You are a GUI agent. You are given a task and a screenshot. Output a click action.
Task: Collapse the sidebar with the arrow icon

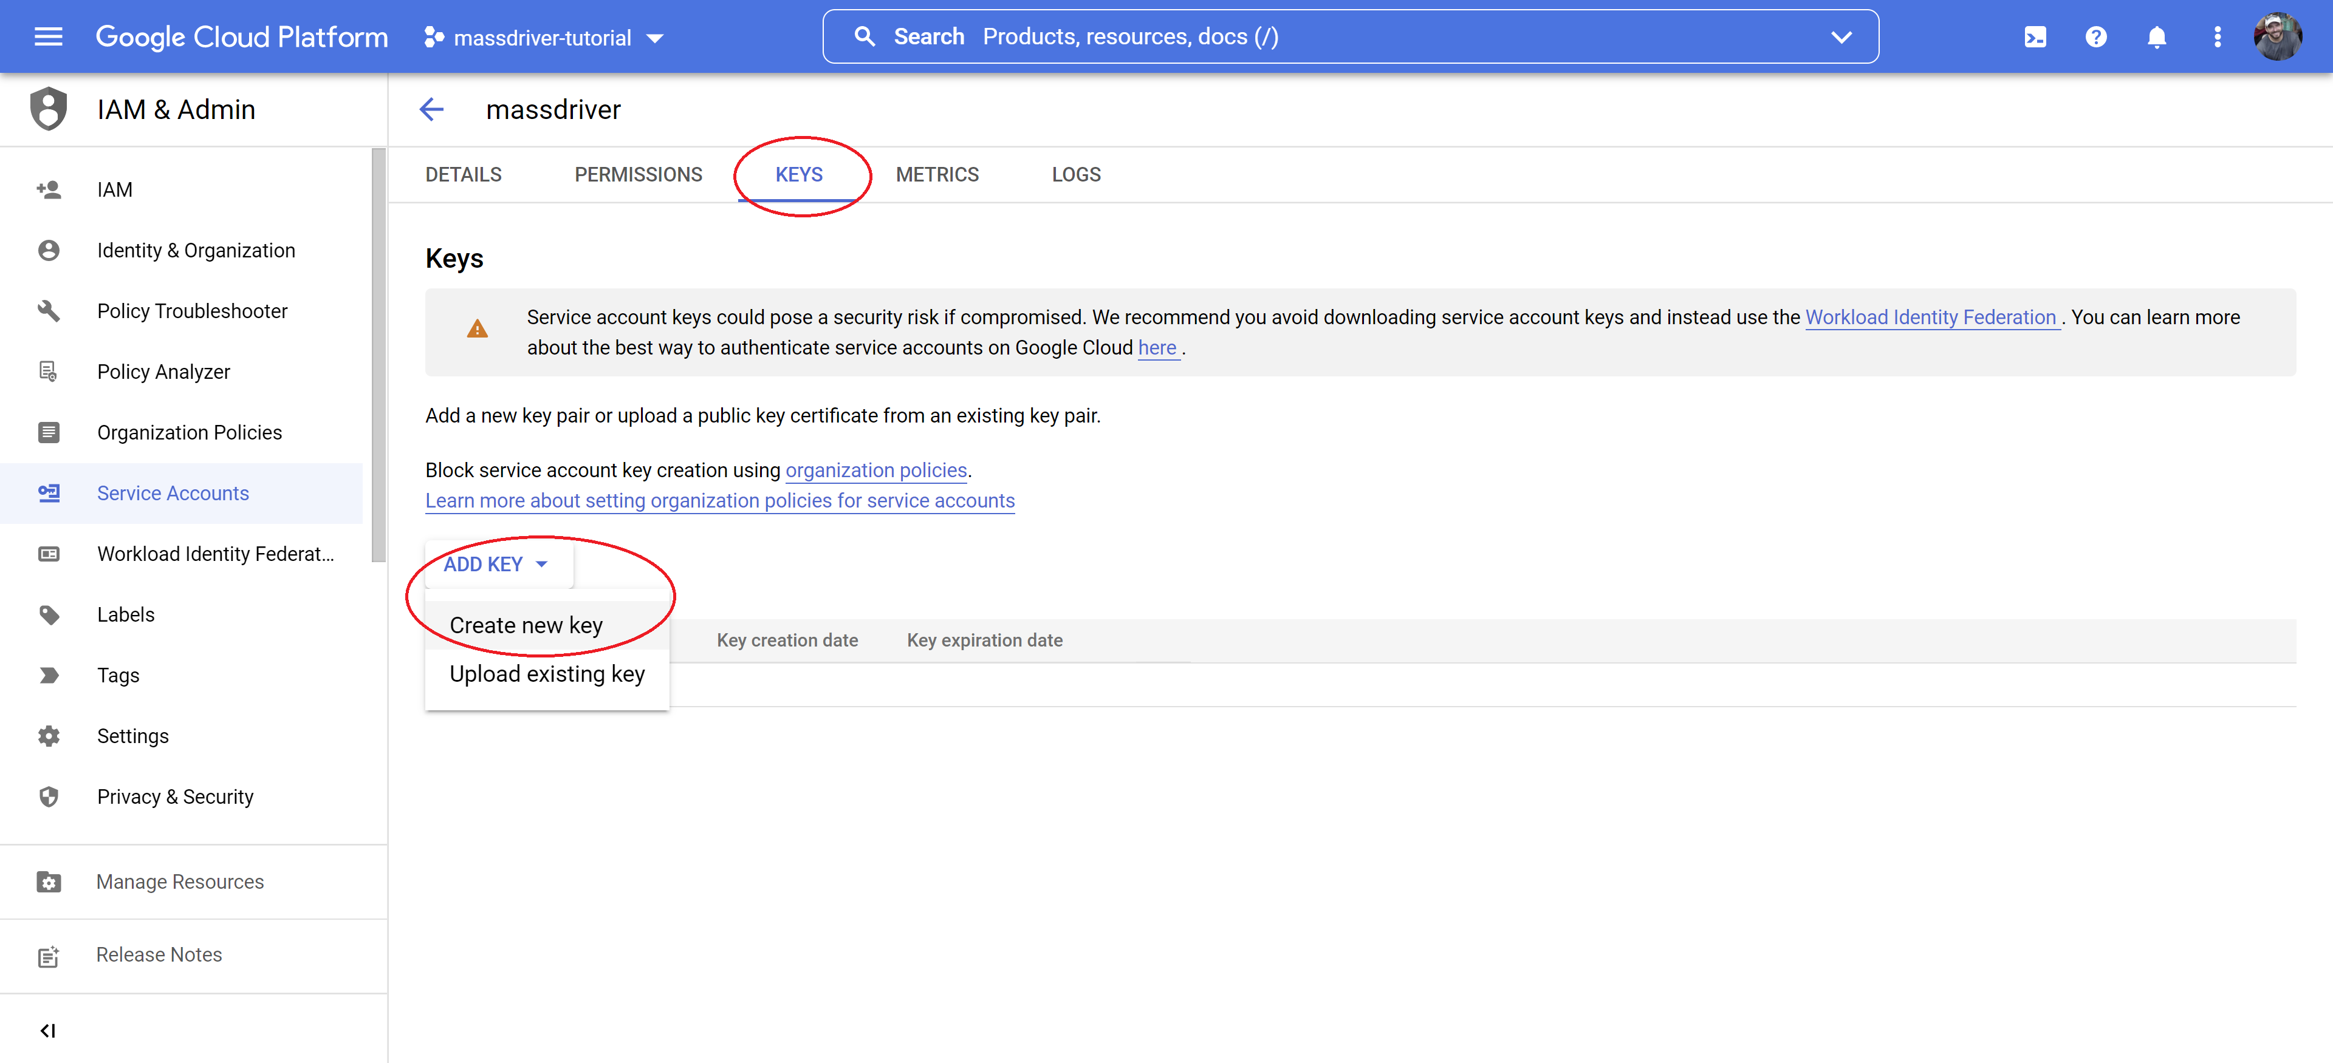[x=48, y=1030]
